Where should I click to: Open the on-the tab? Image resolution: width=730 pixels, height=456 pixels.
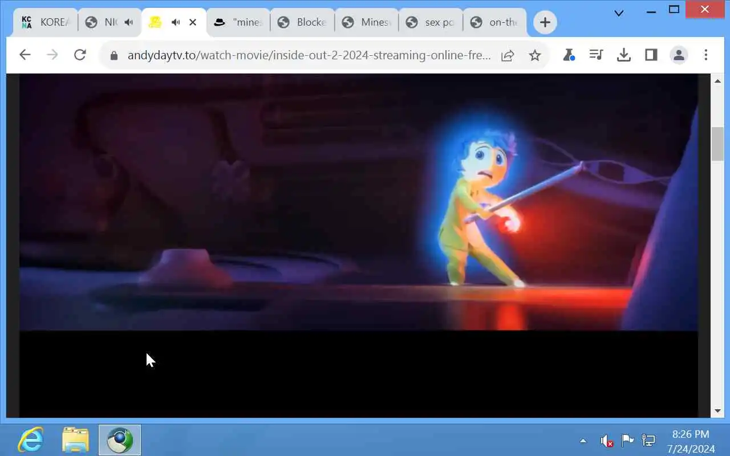click(494, 22)
